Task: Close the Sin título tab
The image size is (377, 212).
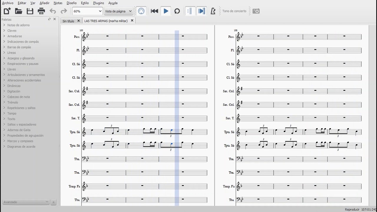Action: 78,21
